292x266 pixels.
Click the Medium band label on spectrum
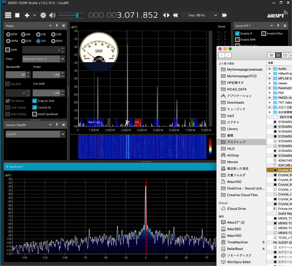[x=95, y=122]
